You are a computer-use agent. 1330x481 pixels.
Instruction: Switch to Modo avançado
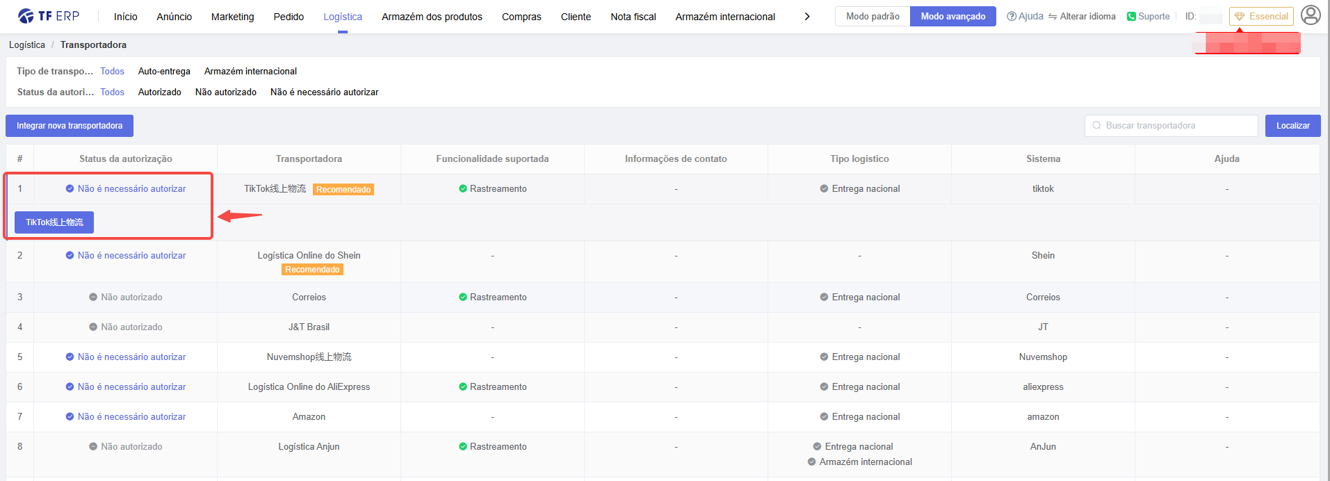953,16
